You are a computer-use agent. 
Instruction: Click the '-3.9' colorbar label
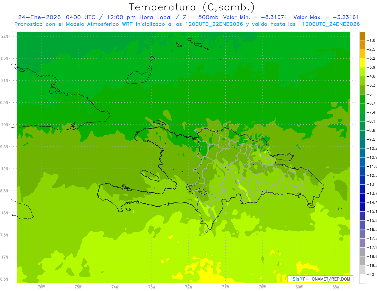point(371,67)
